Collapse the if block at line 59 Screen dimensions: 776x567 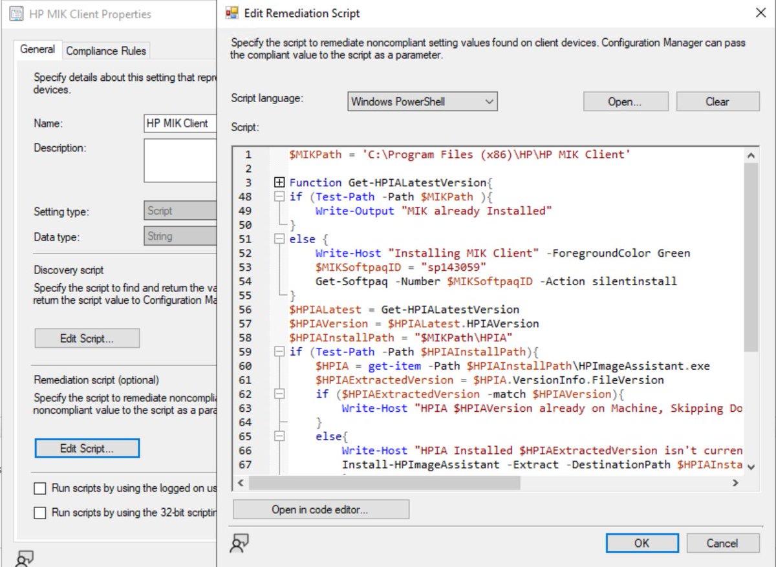point(279,352)
